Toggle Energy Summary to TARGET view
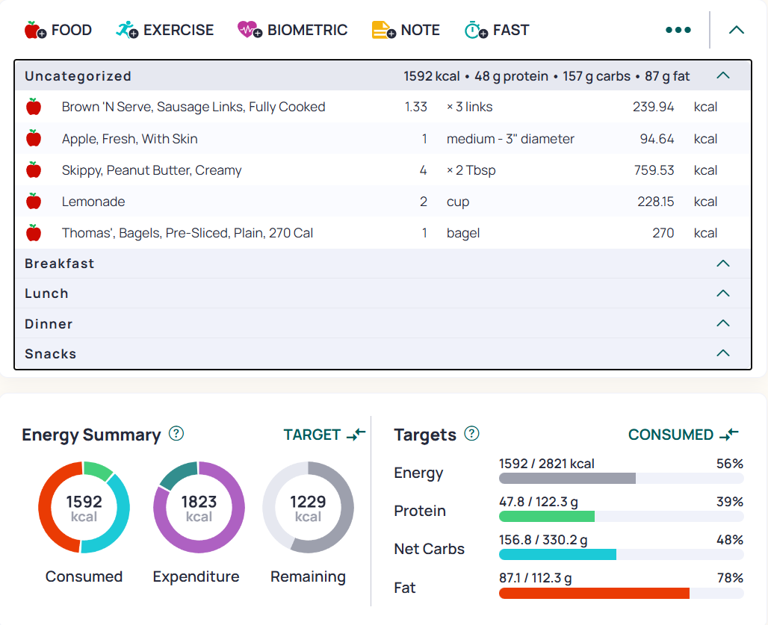Screen dimensions: 768x625 pos(324,435)
